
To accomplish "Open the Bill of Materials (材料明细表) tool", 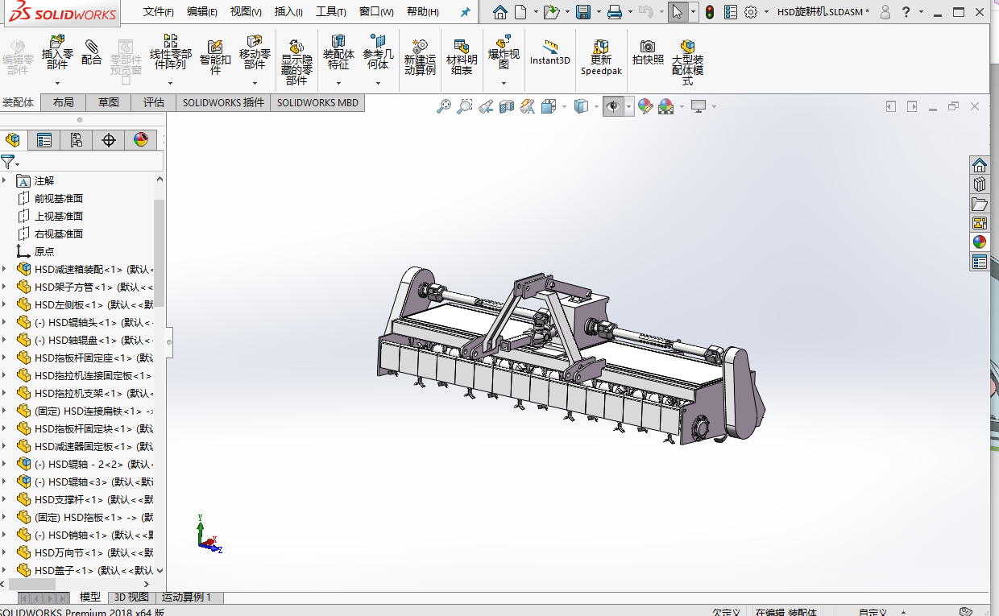I will [462, 56].
